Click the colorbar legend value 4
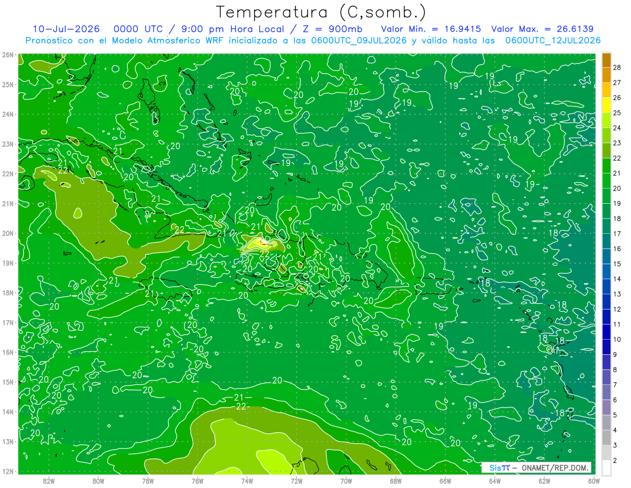This screenshot has width=631, height=488. tap(615, 431)
